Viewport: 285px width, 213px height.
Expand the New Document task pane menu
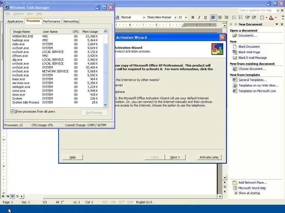coord(277,24)
